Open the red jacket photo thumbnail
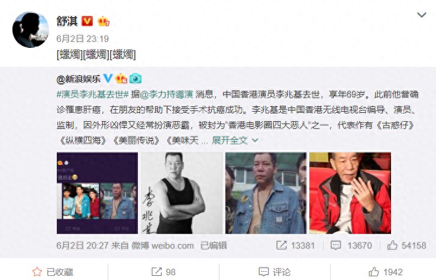 coord(350,193)
